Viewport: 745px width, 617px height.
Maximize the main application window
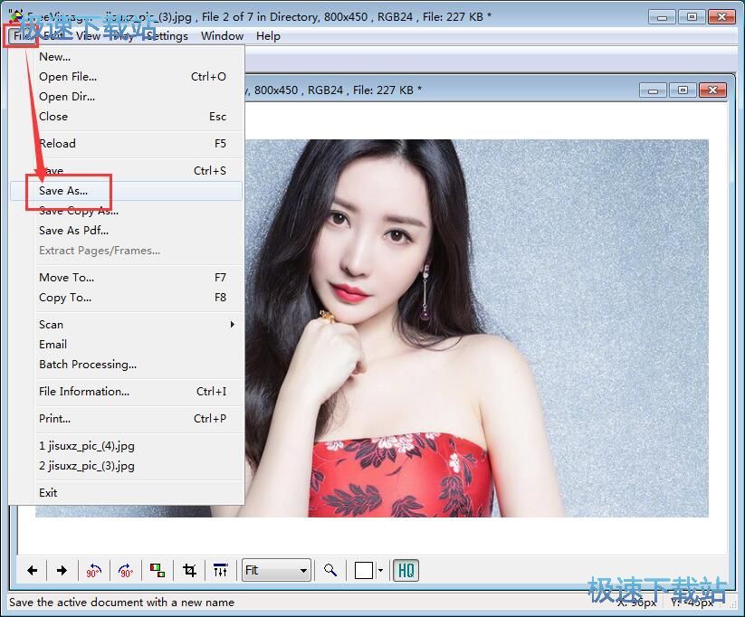click(x=692, y=16)
